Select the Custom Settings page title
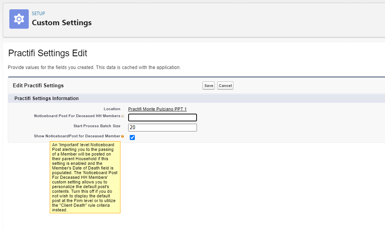This screenshot has height=230, width=385. 62,22
